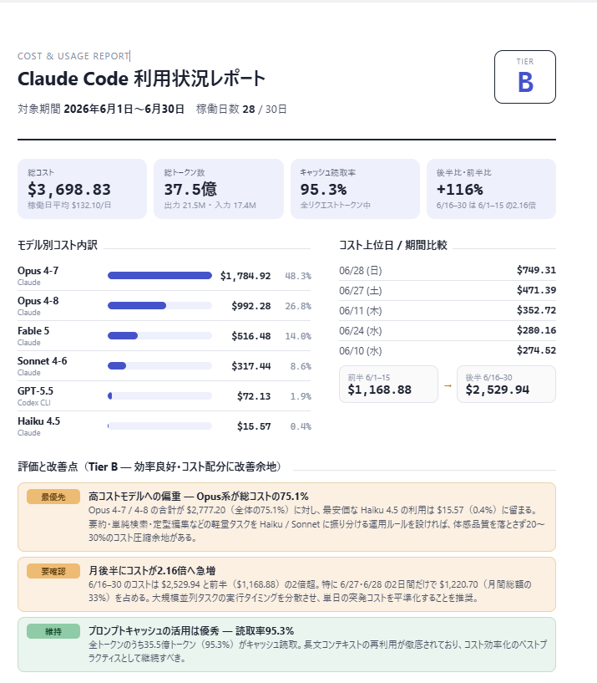Click the 高コストモデルへの偏重 heading
This screenshot has height=683, width=597.
point(199,496)
